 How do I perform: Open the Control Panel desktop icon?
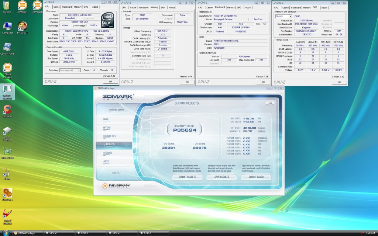[7, 49]
